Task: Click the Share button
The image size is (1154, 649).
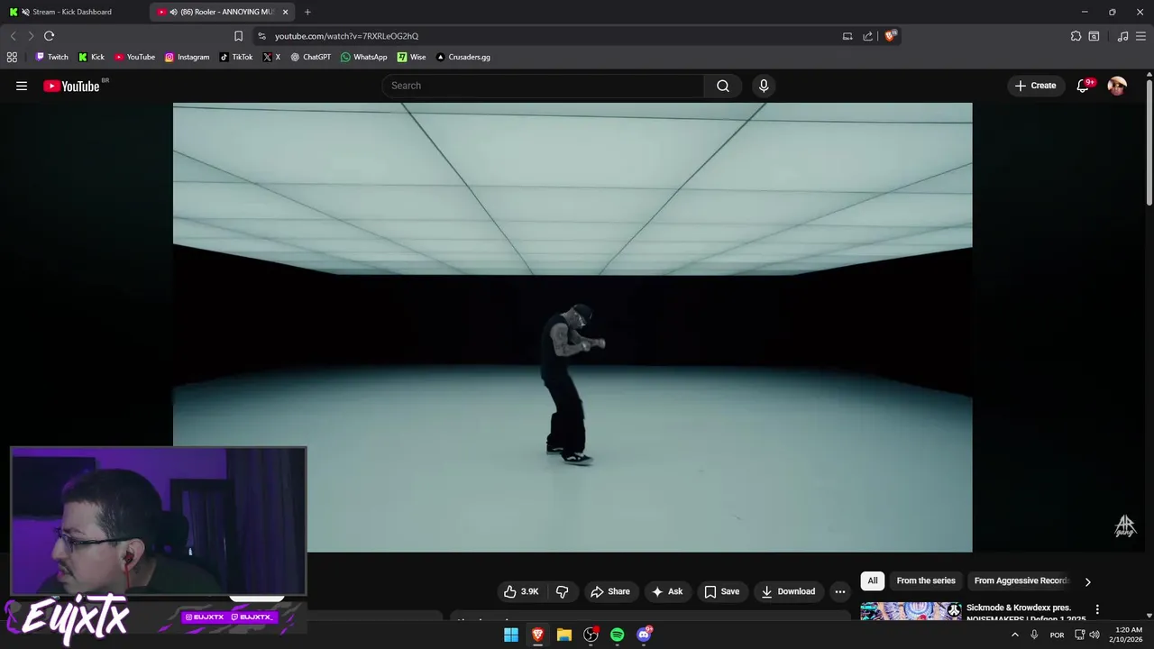Action: (x=610, y=591)
